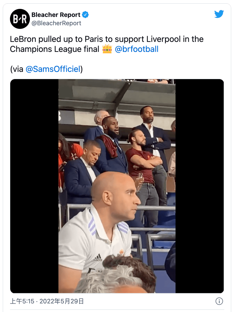Play the embedded stadium video
Viewport: 237px width, 312px height.
click(117, 186)
